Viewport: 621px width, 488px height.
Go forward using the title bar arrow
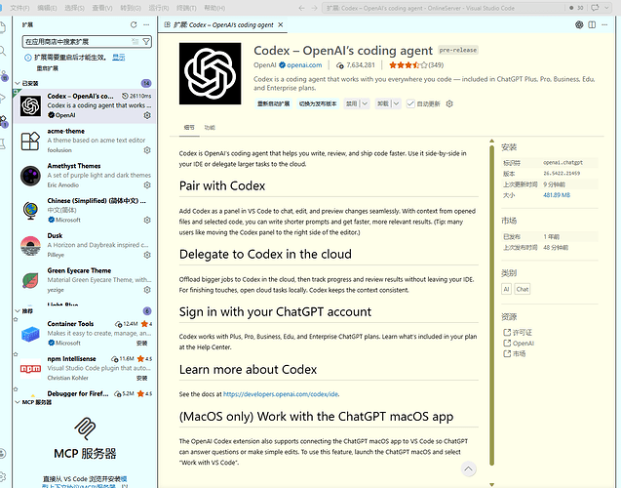point(314,8)
